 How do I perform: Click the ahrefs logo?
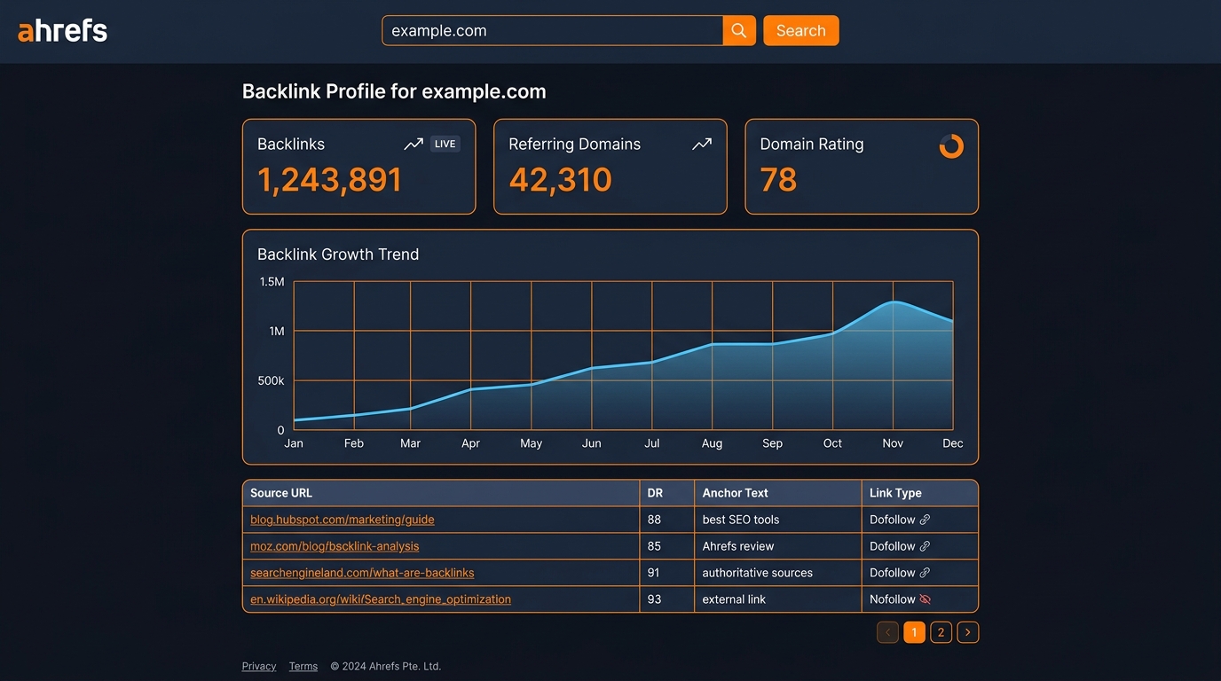(63, 31)
